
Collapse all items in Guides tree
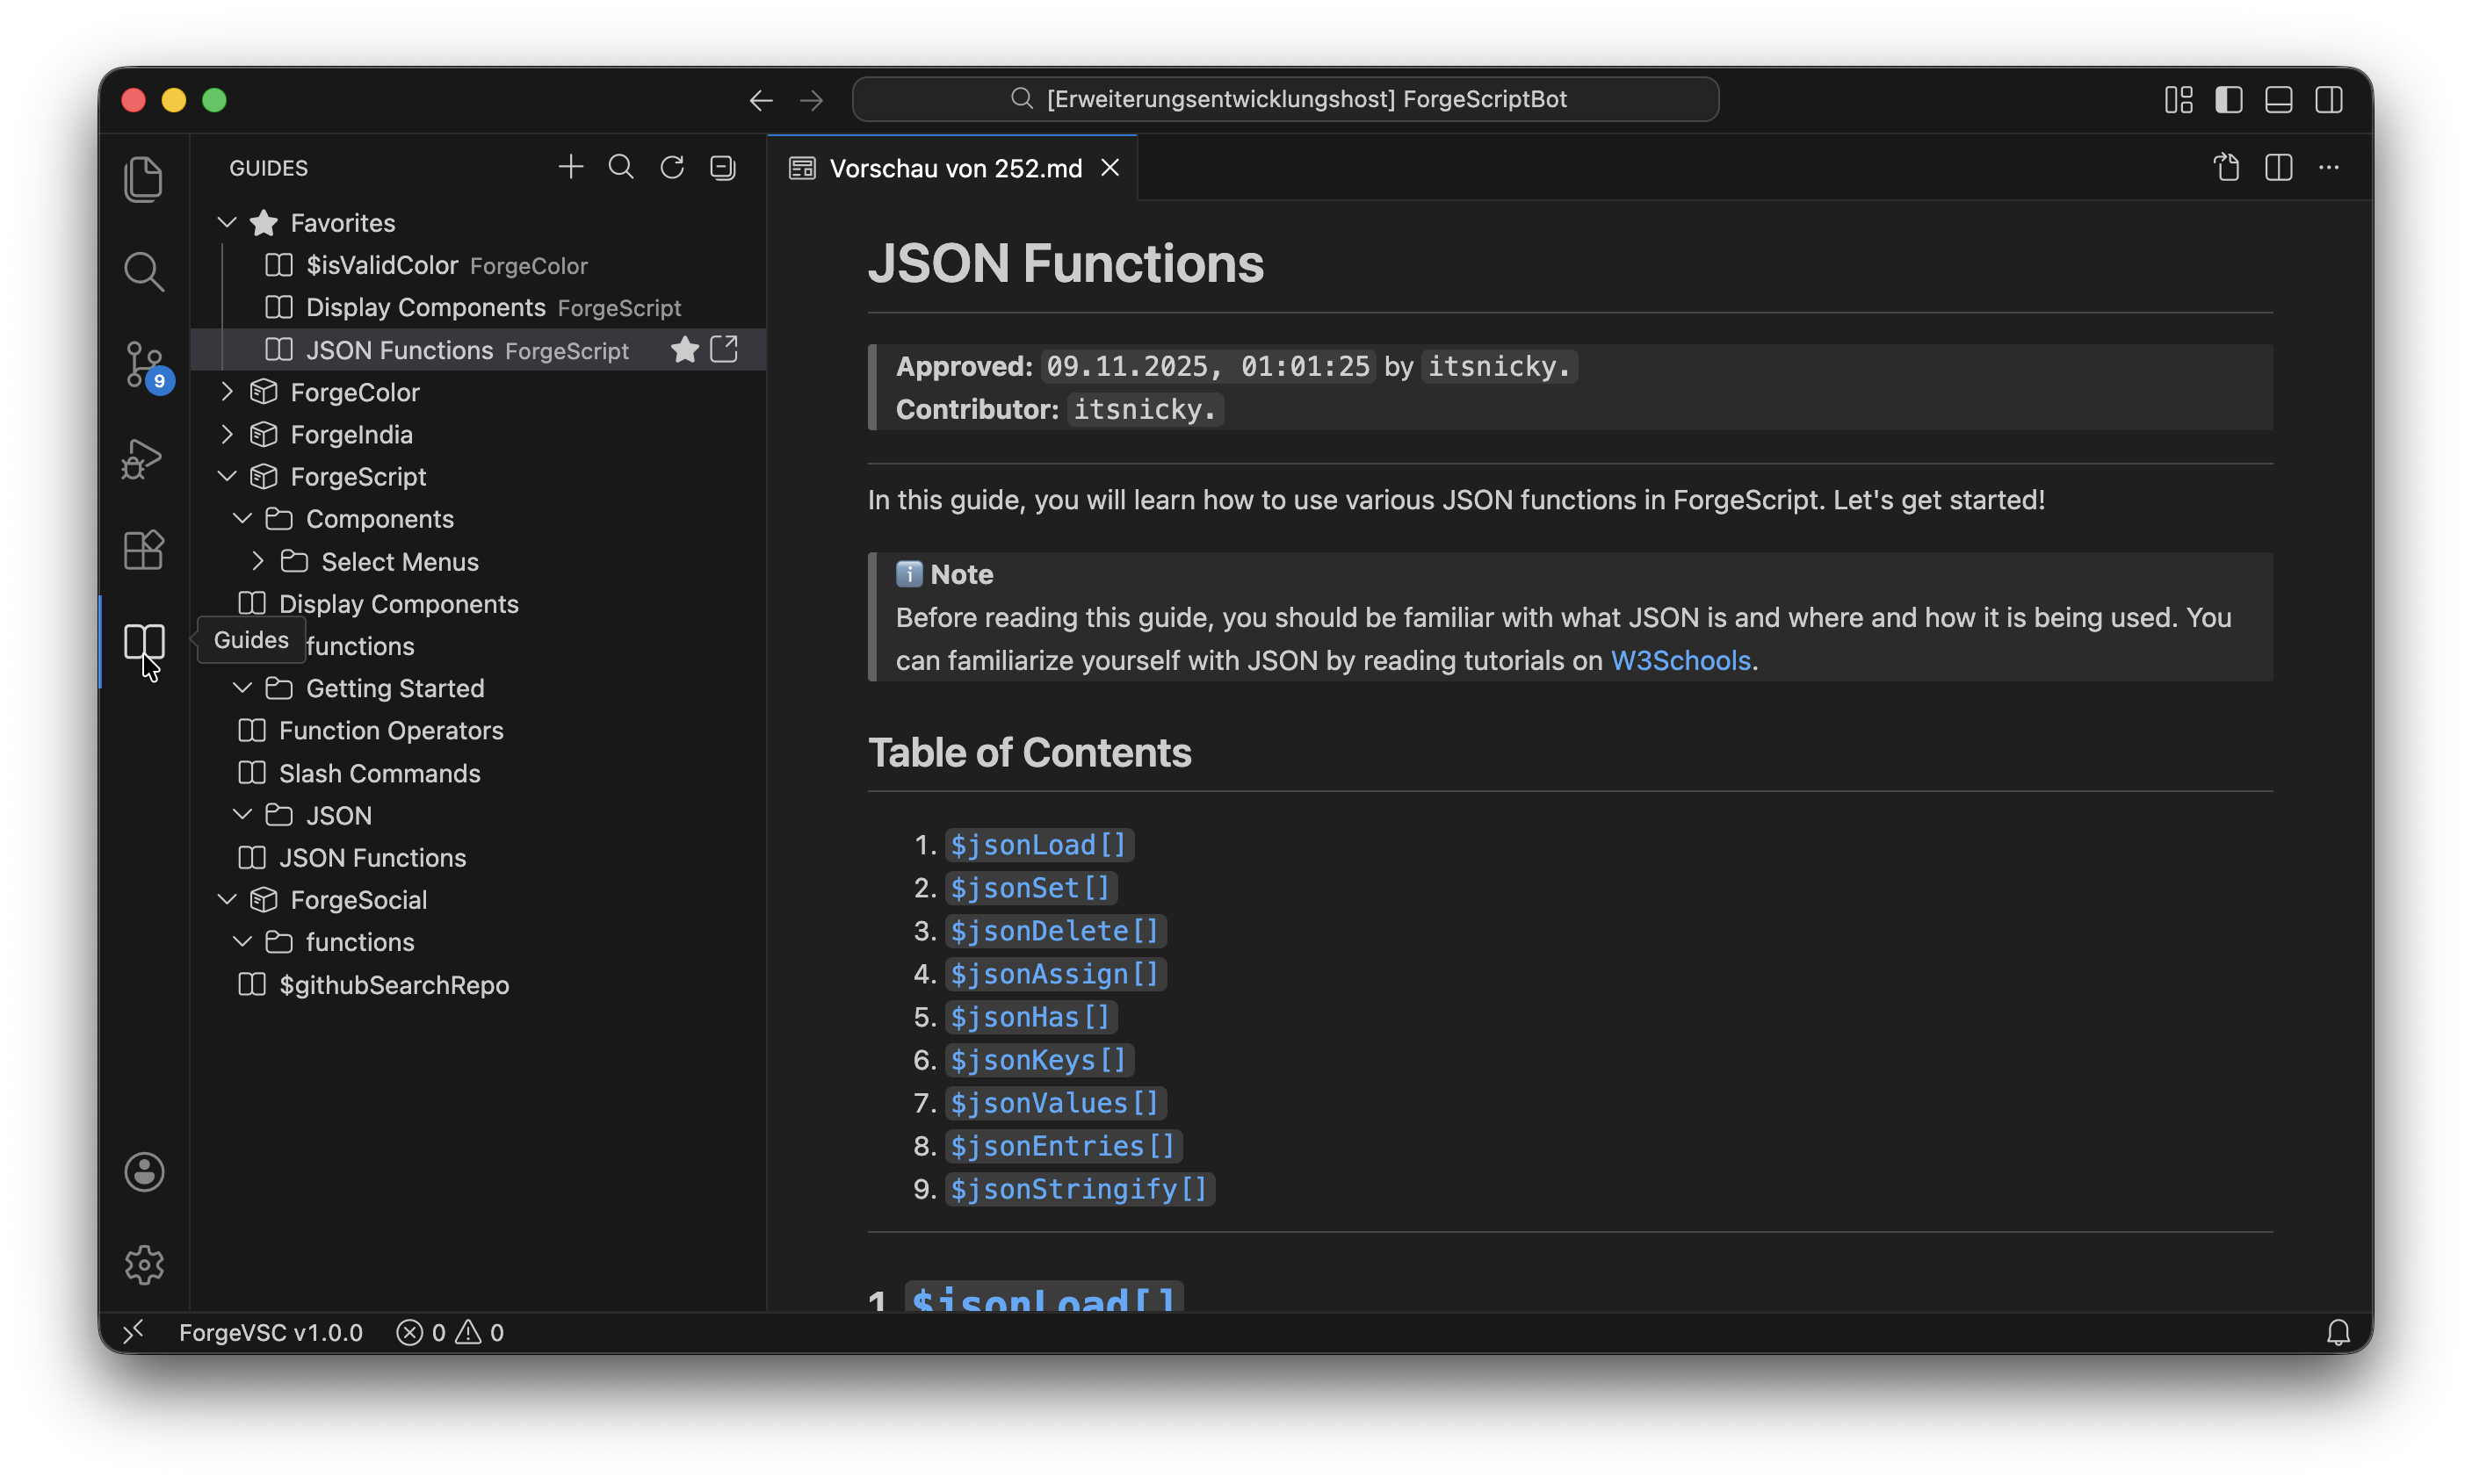[722, 167]
